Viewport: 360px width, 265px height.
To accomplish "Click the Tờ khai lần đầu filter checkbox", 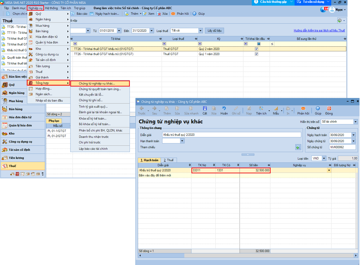I will 259,44.
